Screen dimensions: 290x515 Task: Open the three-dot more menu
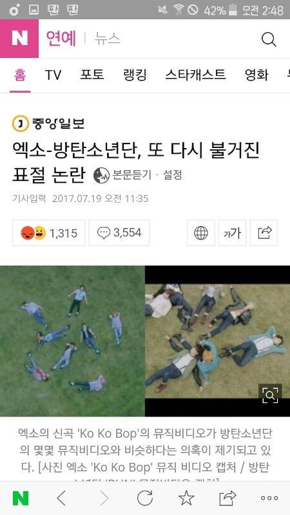269,498
